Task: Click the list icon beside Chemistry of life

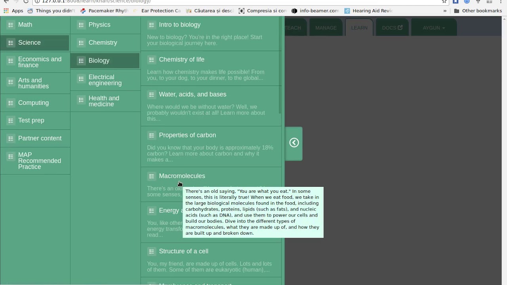Action: click(151, 60)
